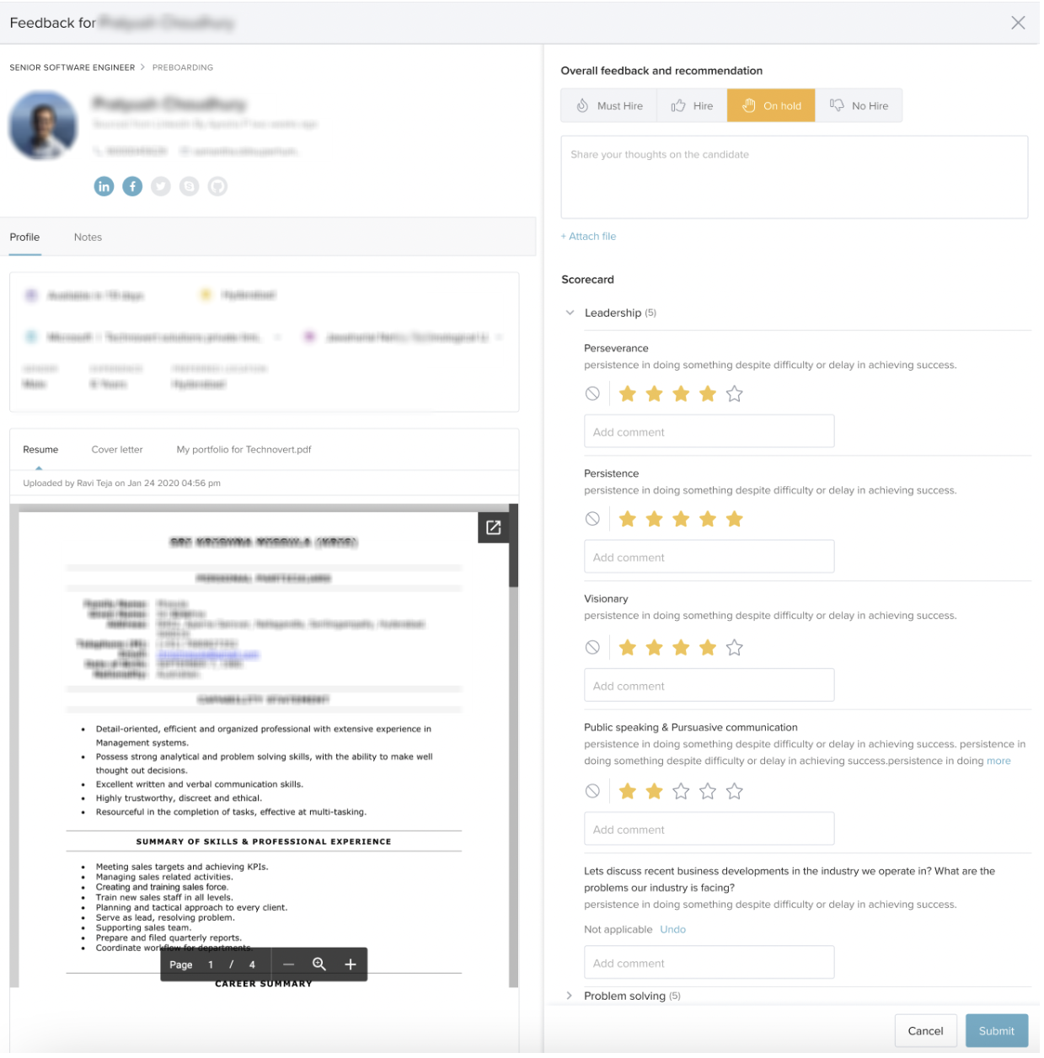Image resolution: width=1044 pixels, height=1058 pixels.
Task: Mark Perseverance as not applicable icon
Action: coord(594,395)
